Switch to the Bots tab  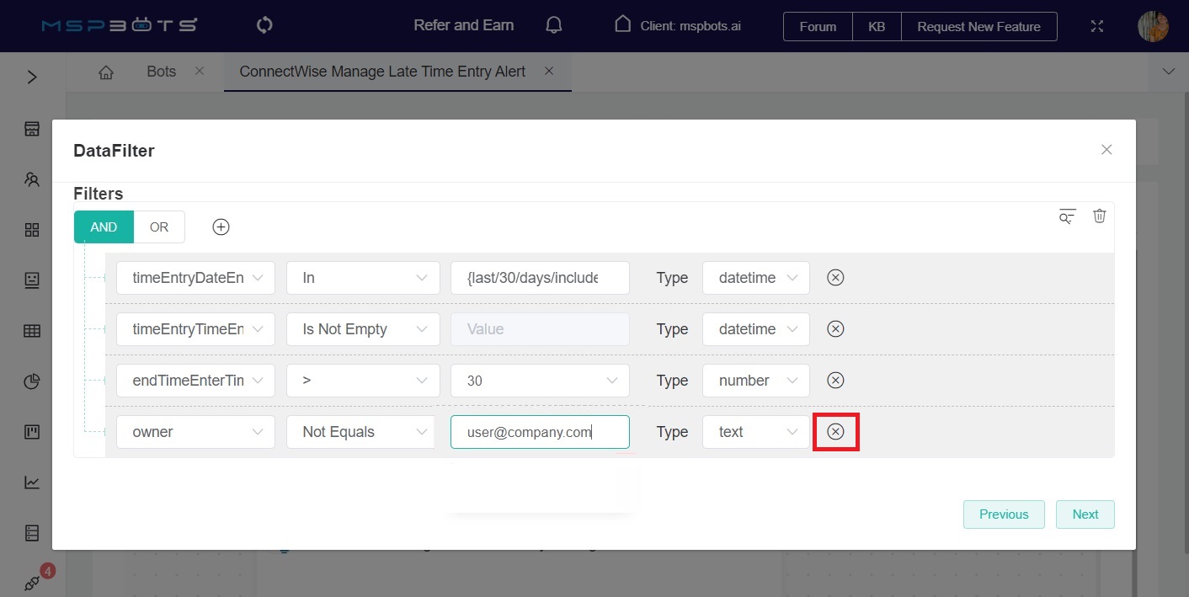click(161, 72)
